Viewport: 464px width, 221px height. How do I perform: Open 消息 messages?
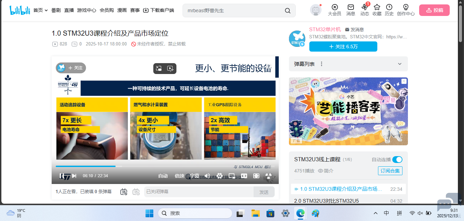[x=350, y=10]
